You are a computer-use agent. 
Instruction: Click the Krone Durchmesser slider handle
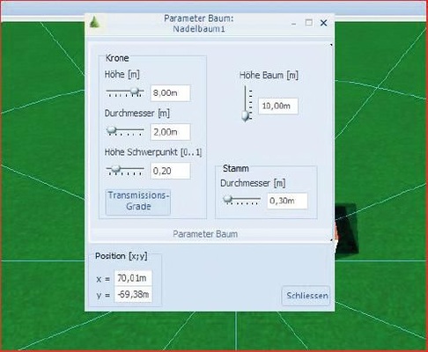[x=111, y=130]
